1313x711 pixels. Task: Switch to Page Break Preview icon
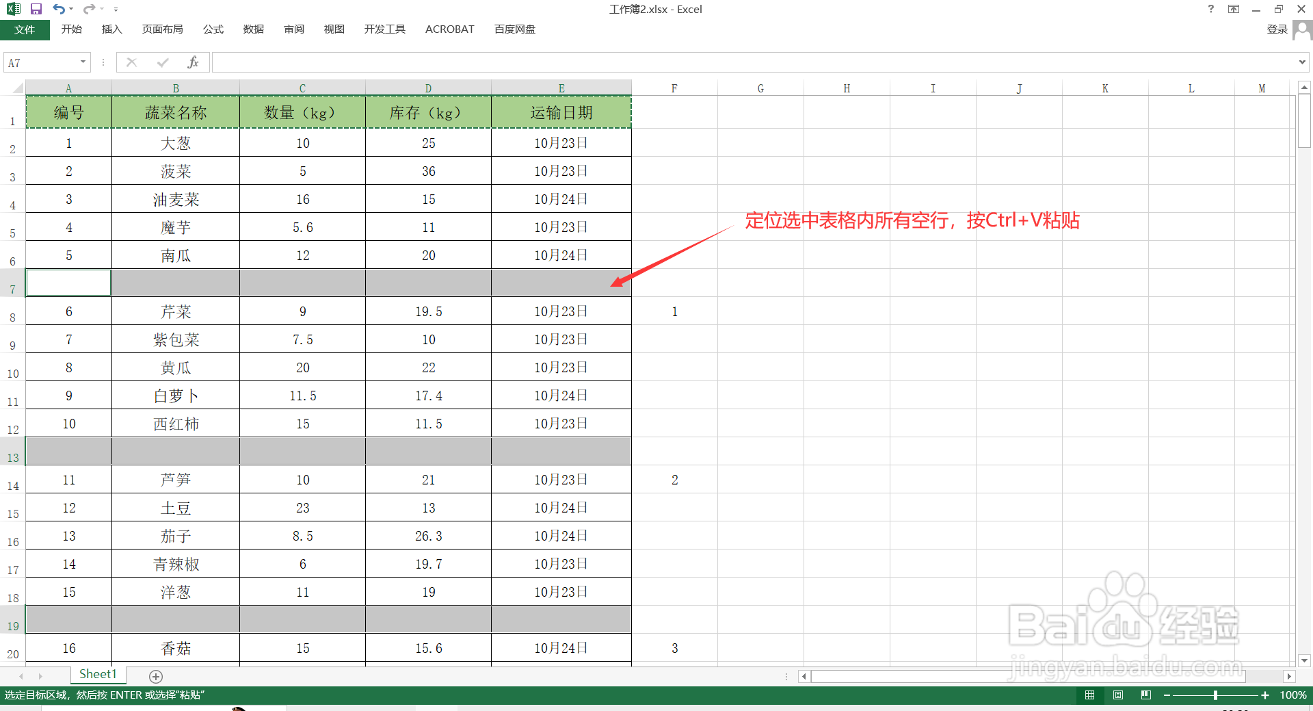click(1146, 695)
